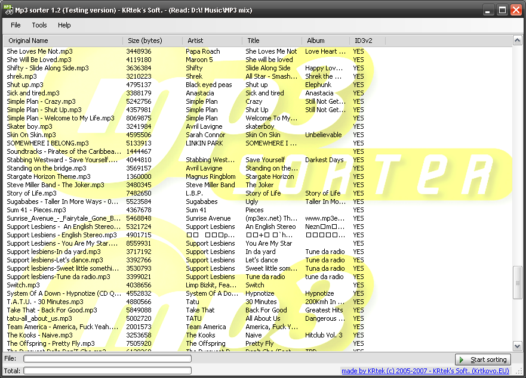Image resolution: width=526 pixels, height=378 pixels.
Task: Click the scrollbar down arrow
Action: [517, 346]
